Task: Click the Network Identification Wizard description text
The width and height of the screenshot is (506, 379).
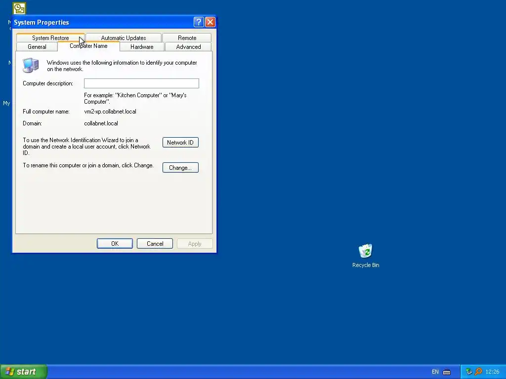Action: click(x=86, y=146)
